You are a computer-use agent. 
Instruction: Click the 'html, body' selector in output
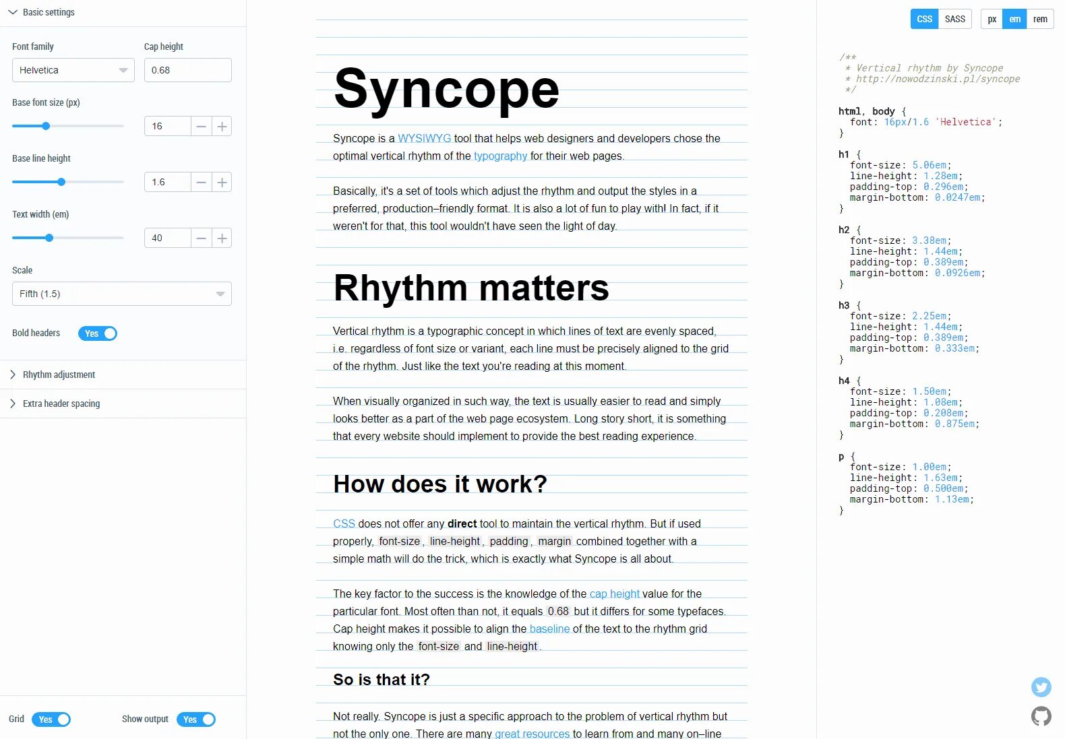(x=867, y=111)
